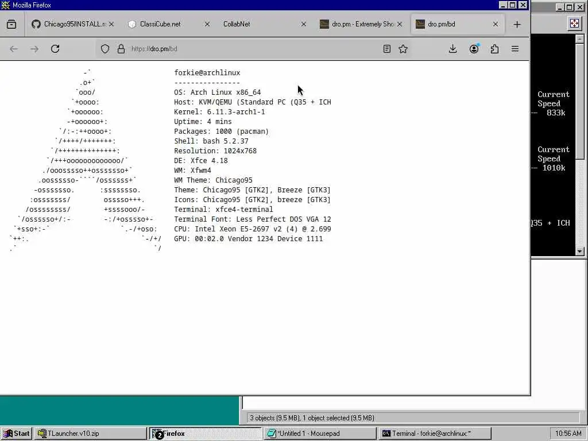Click the 1010k speed value in background terminal
Image resolution: width=588 pixels, height=441 pixels.
coord(554,168)
